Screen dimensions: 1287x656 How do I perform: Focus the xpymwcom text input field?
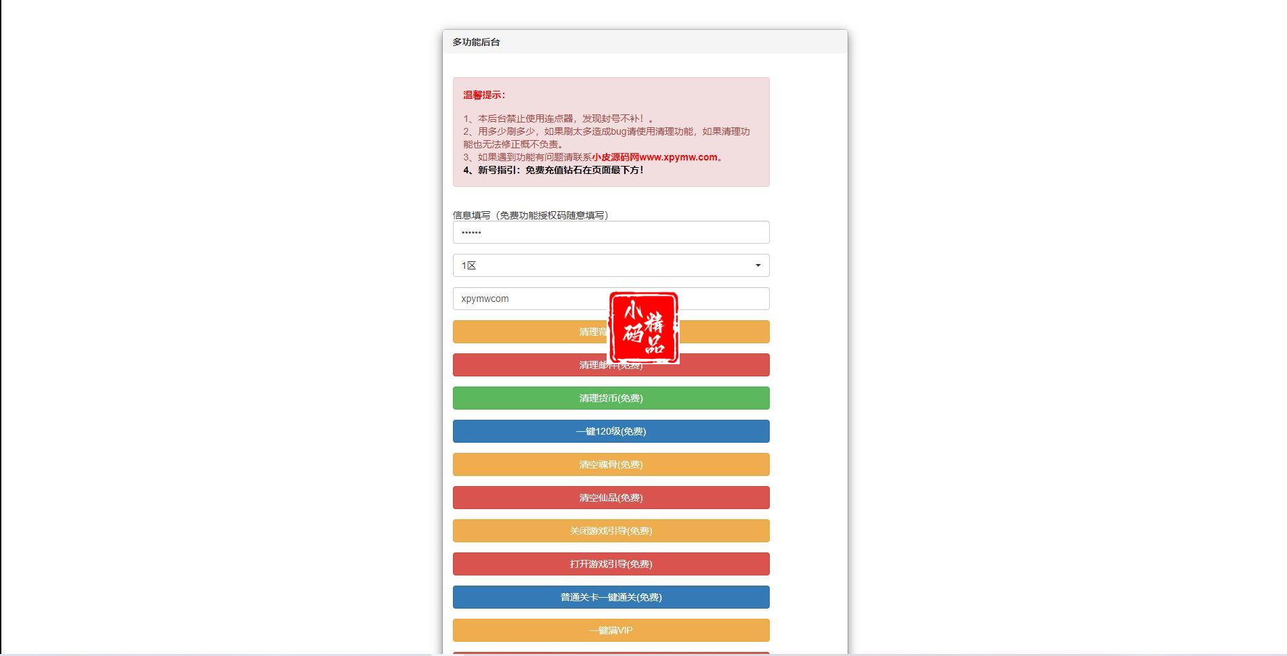pyautogui.click(x=611, y=299)
